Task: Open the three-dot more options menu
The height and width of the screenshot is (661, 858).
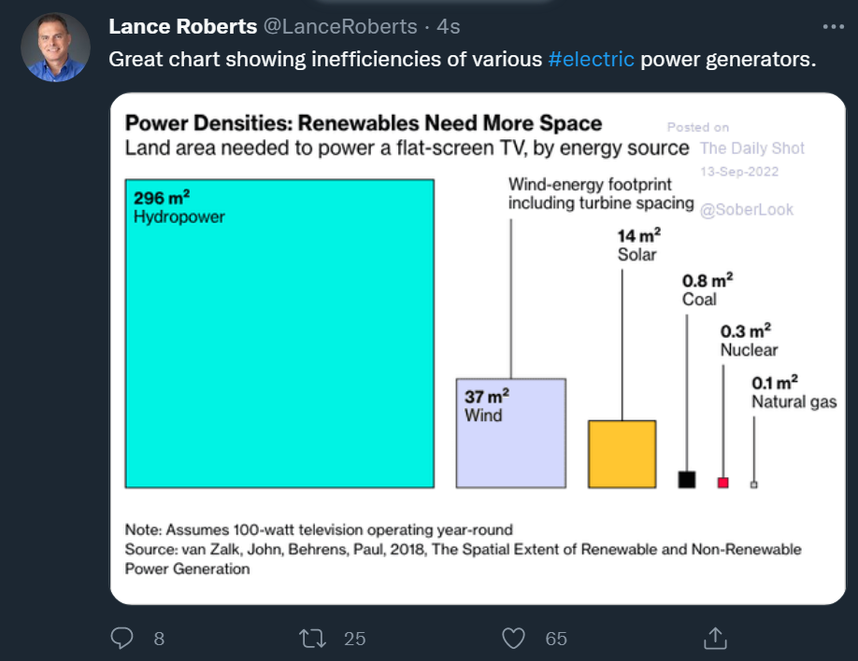Action: point(833,26)
